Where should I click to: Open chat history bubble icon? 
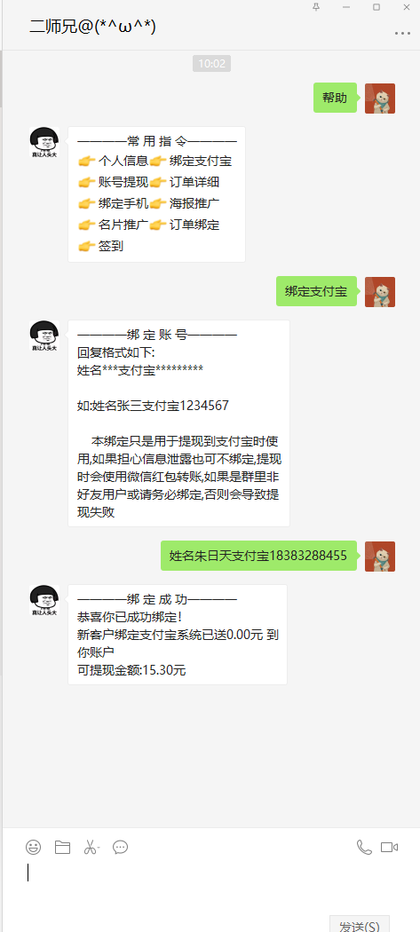click(x=120, y=847)
